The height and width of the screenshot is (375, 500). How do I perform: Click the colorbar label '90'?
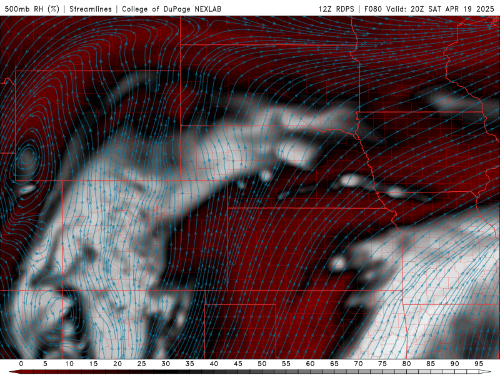click(454, 364)
